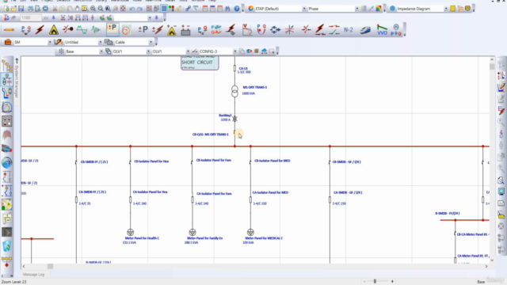
Task: Open Arc Flash analysis warning triangle icon
Action: (x=54, y=30)
